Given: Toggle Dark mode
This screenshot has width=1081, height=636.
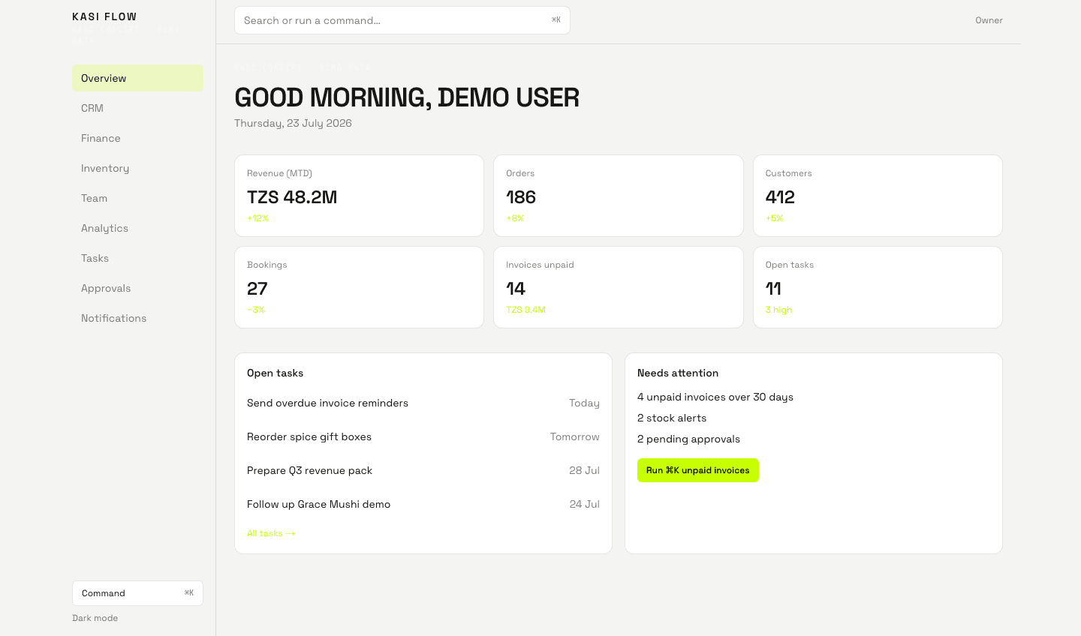Looking at the screenshot, I should click(95, 618).
